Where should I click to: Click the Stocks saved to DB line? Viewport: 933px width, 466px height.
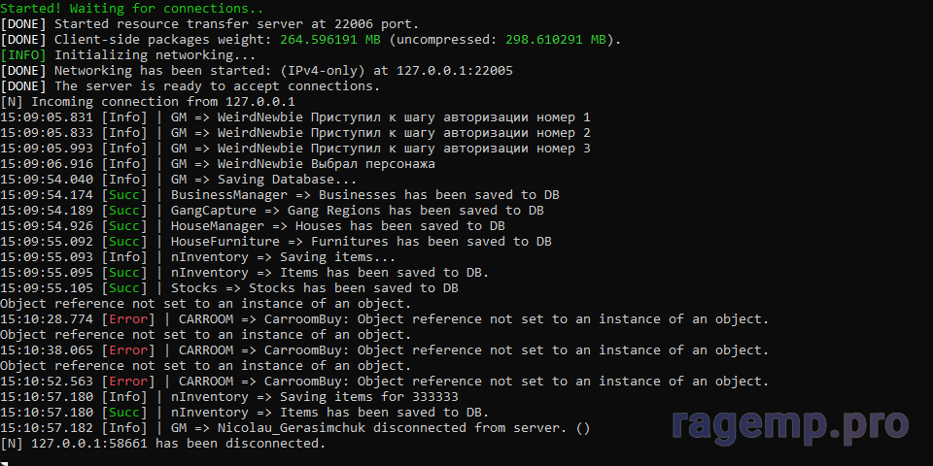[314, 287]
